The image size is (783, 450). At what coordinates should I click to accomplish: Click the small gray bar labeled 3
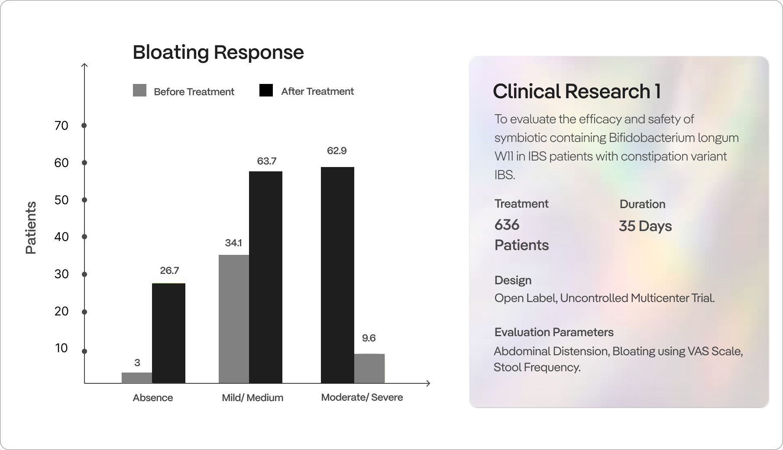tap(137, 378)
